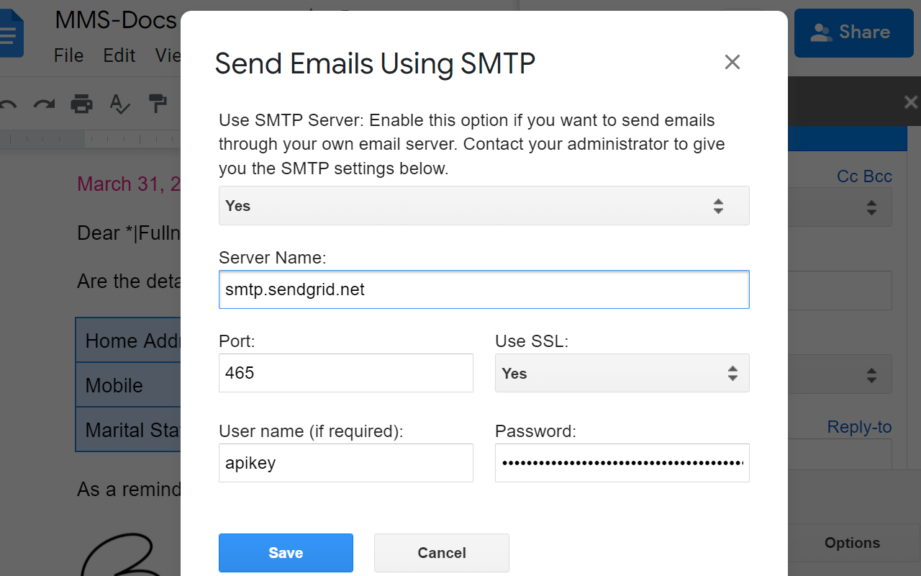The image size is (921, 576).
Task: Click the Reply-to link
Action: point(859,427)
